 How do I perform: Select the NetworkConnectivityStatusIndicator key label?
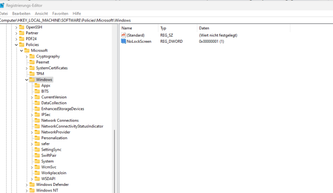pos(72,126)
